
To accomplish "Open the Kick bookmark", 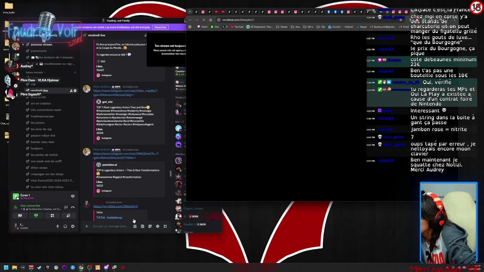I will click(215, 27).
